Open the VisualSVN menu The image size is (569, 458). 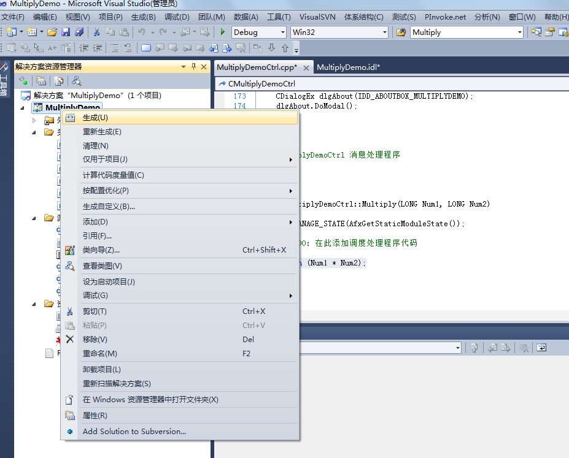[x=317, y=17]
